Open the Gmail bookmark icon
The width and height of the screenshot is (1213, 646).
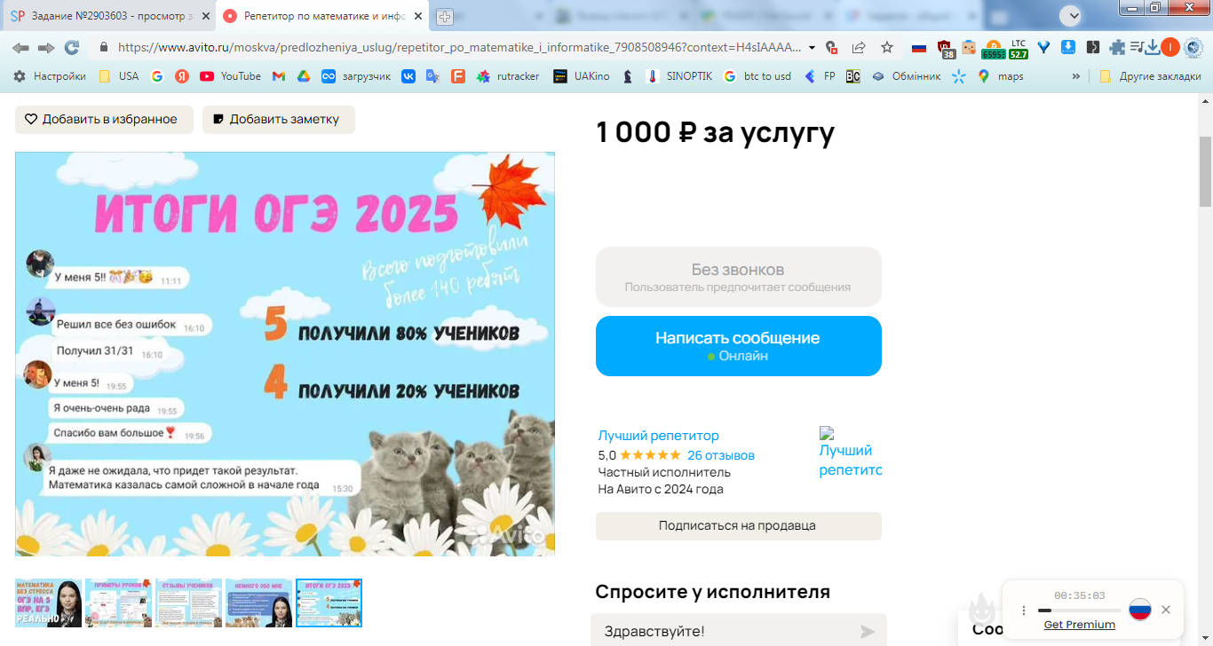(279, 76)
